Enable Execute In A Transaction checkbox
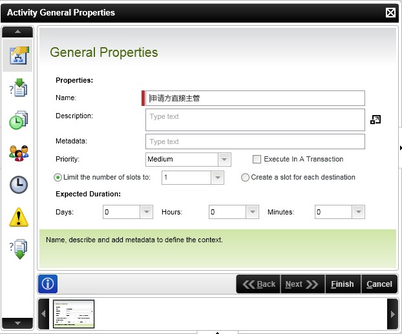The height and width of the screenshot is (334, 402). [x=257, y=159]
